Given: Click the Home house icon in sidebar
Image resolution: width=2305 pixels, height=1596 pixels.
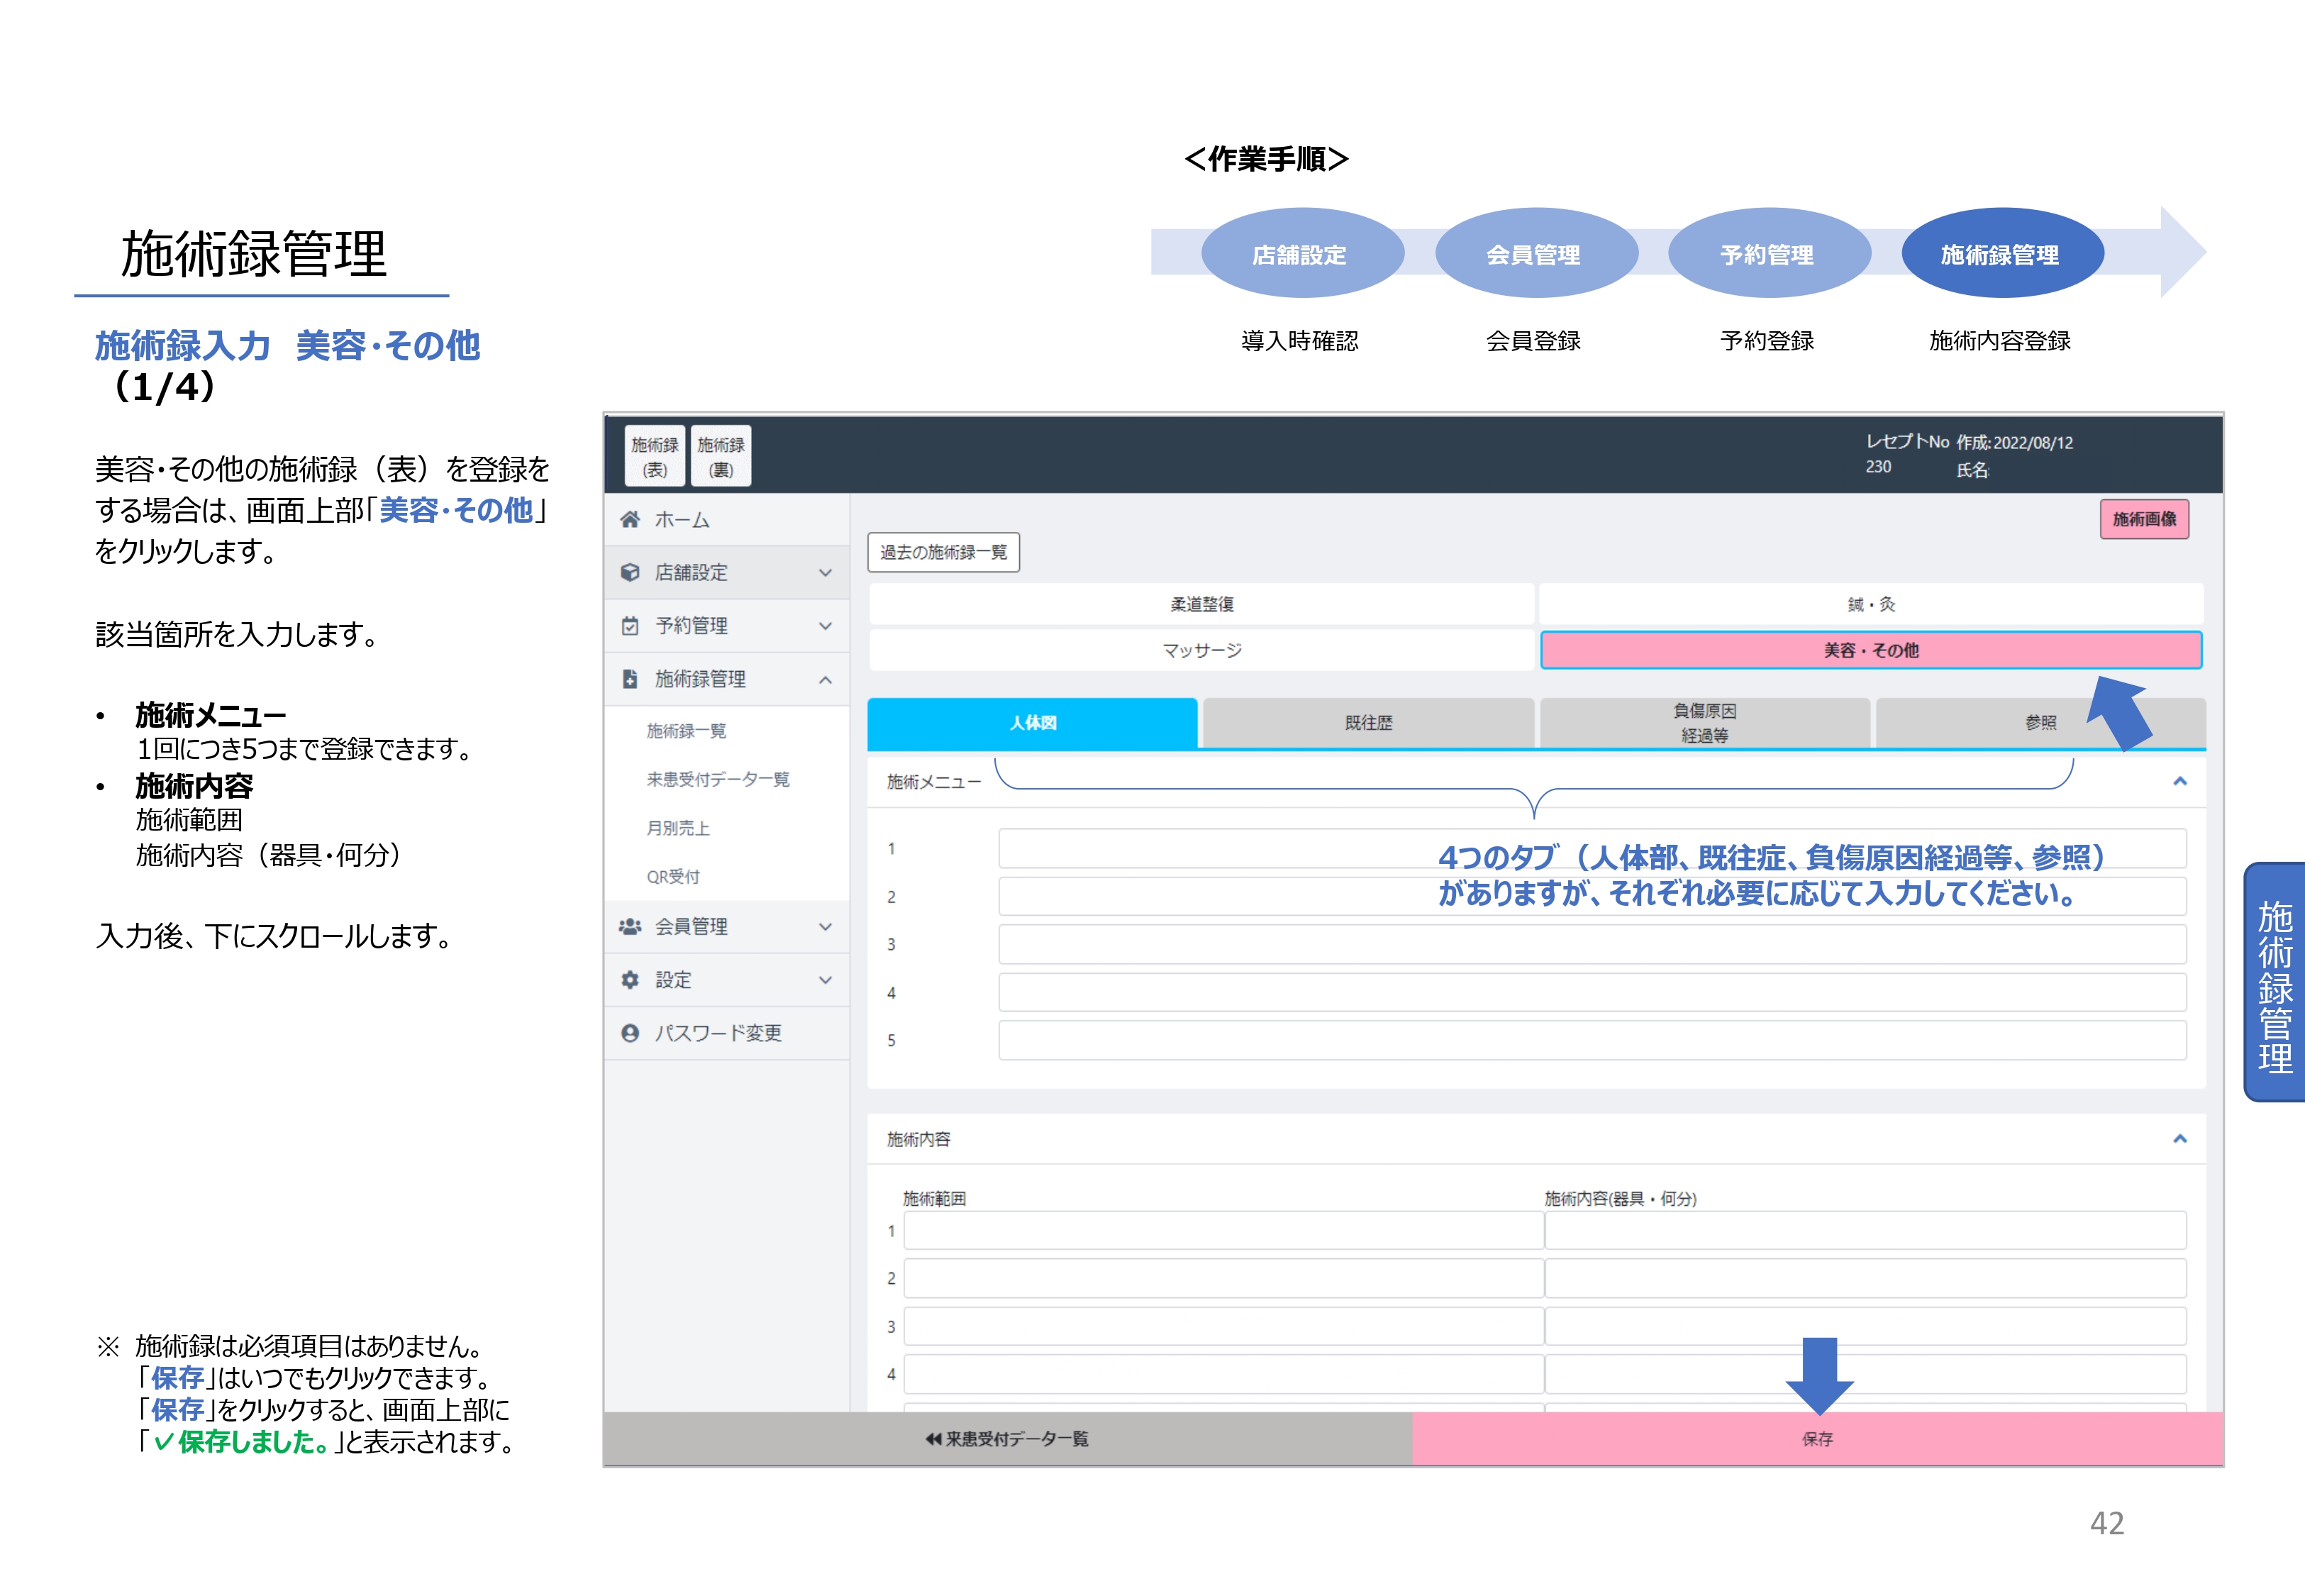Looking at the screenshot, I should click(630, 519).
